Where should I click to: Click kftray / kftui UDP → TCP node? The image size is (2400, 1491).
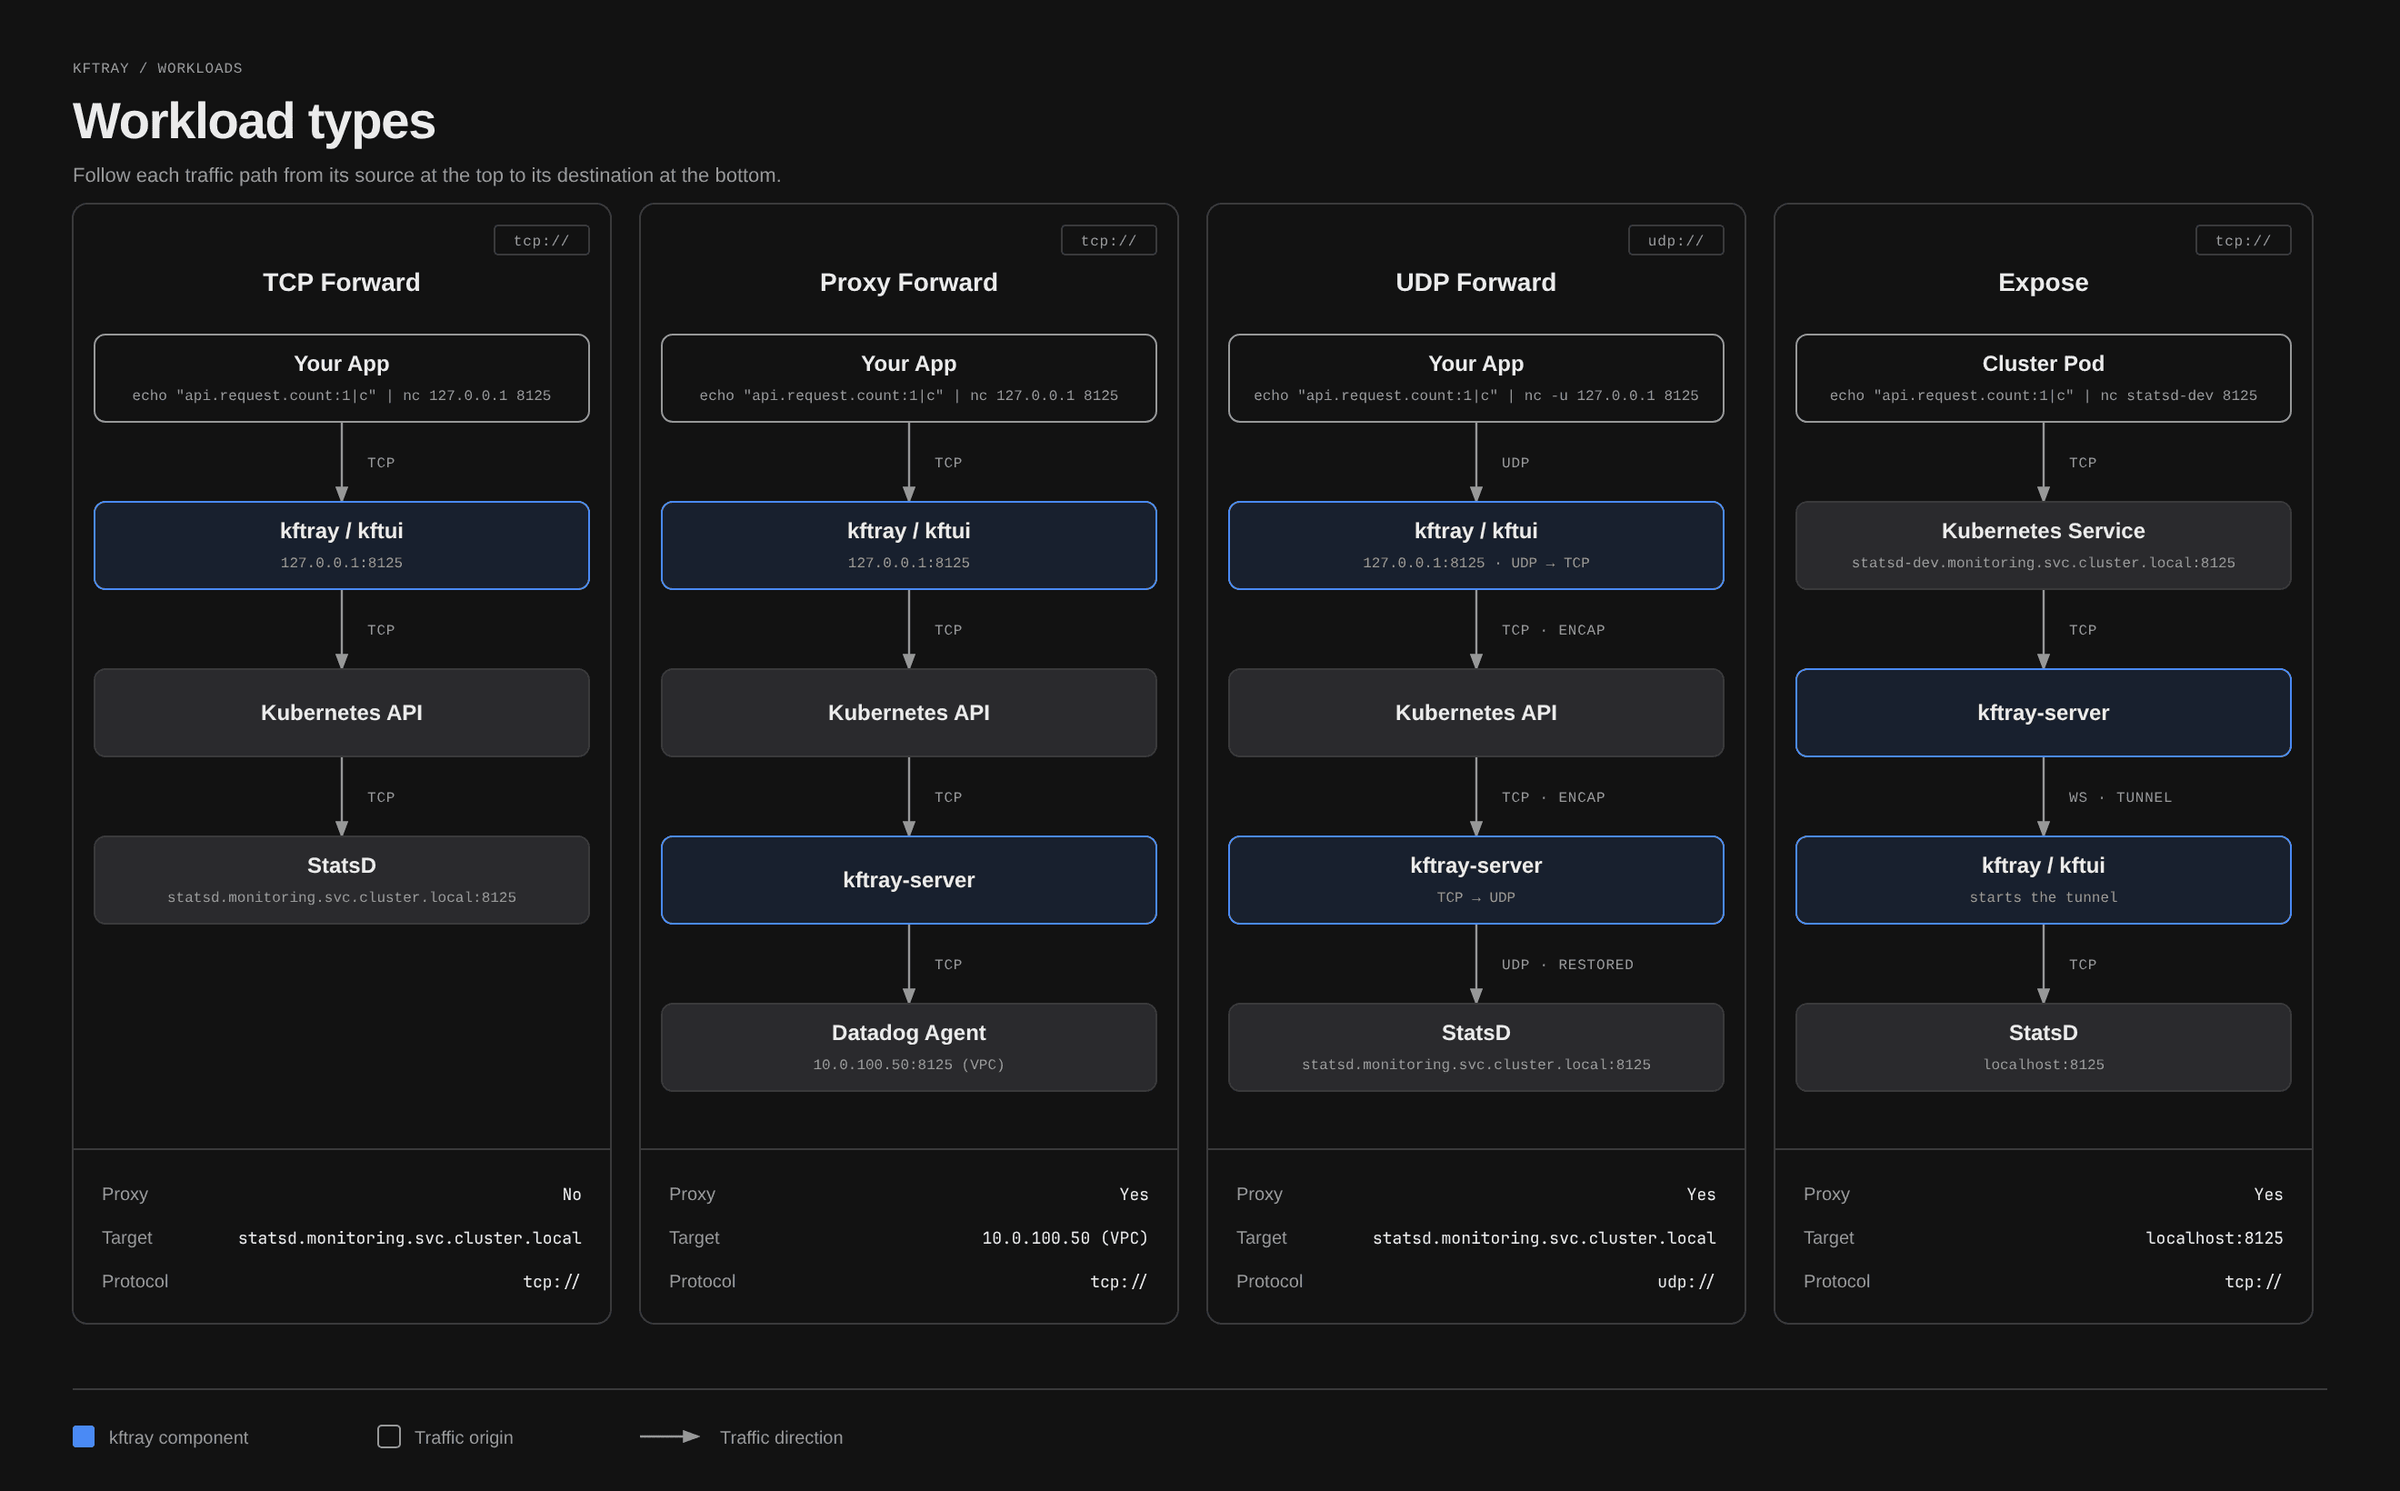tap(1475, 545)
